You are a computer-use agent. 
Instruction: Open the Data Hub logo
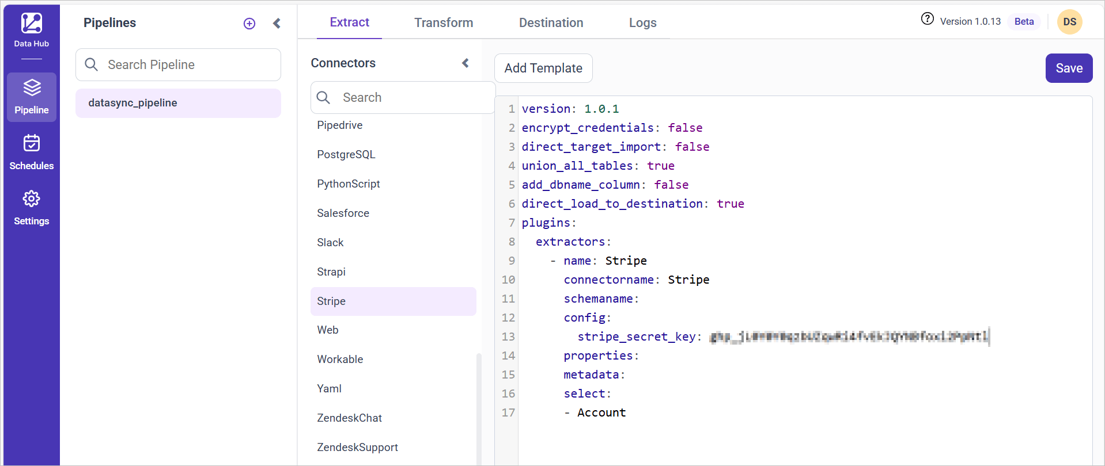(31, 30)
